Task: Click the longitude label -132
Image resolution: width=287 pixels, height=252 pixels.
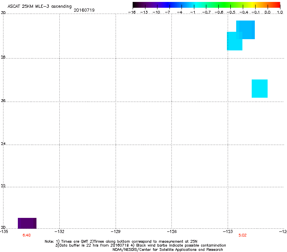Action: click(59, 231)
